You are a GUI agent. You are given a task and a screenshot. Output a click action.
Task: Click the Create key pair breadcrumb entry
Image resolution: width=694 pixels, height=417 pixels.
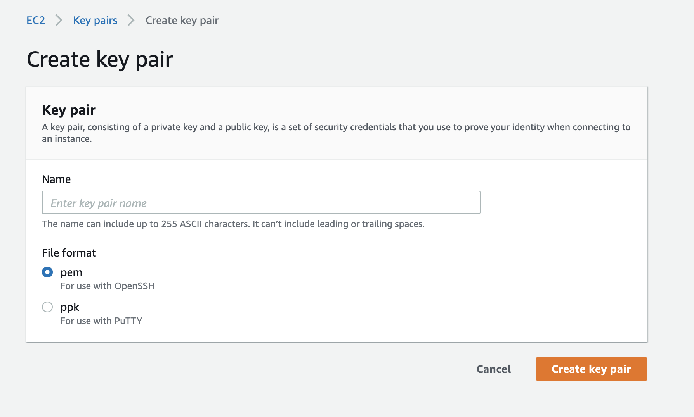coord(182,20)
